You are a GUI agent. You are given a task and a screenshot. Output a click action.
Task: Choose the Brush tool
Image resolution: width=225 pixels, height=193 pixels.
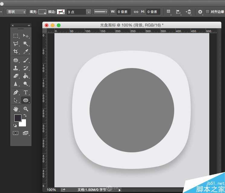coord(26,60)
